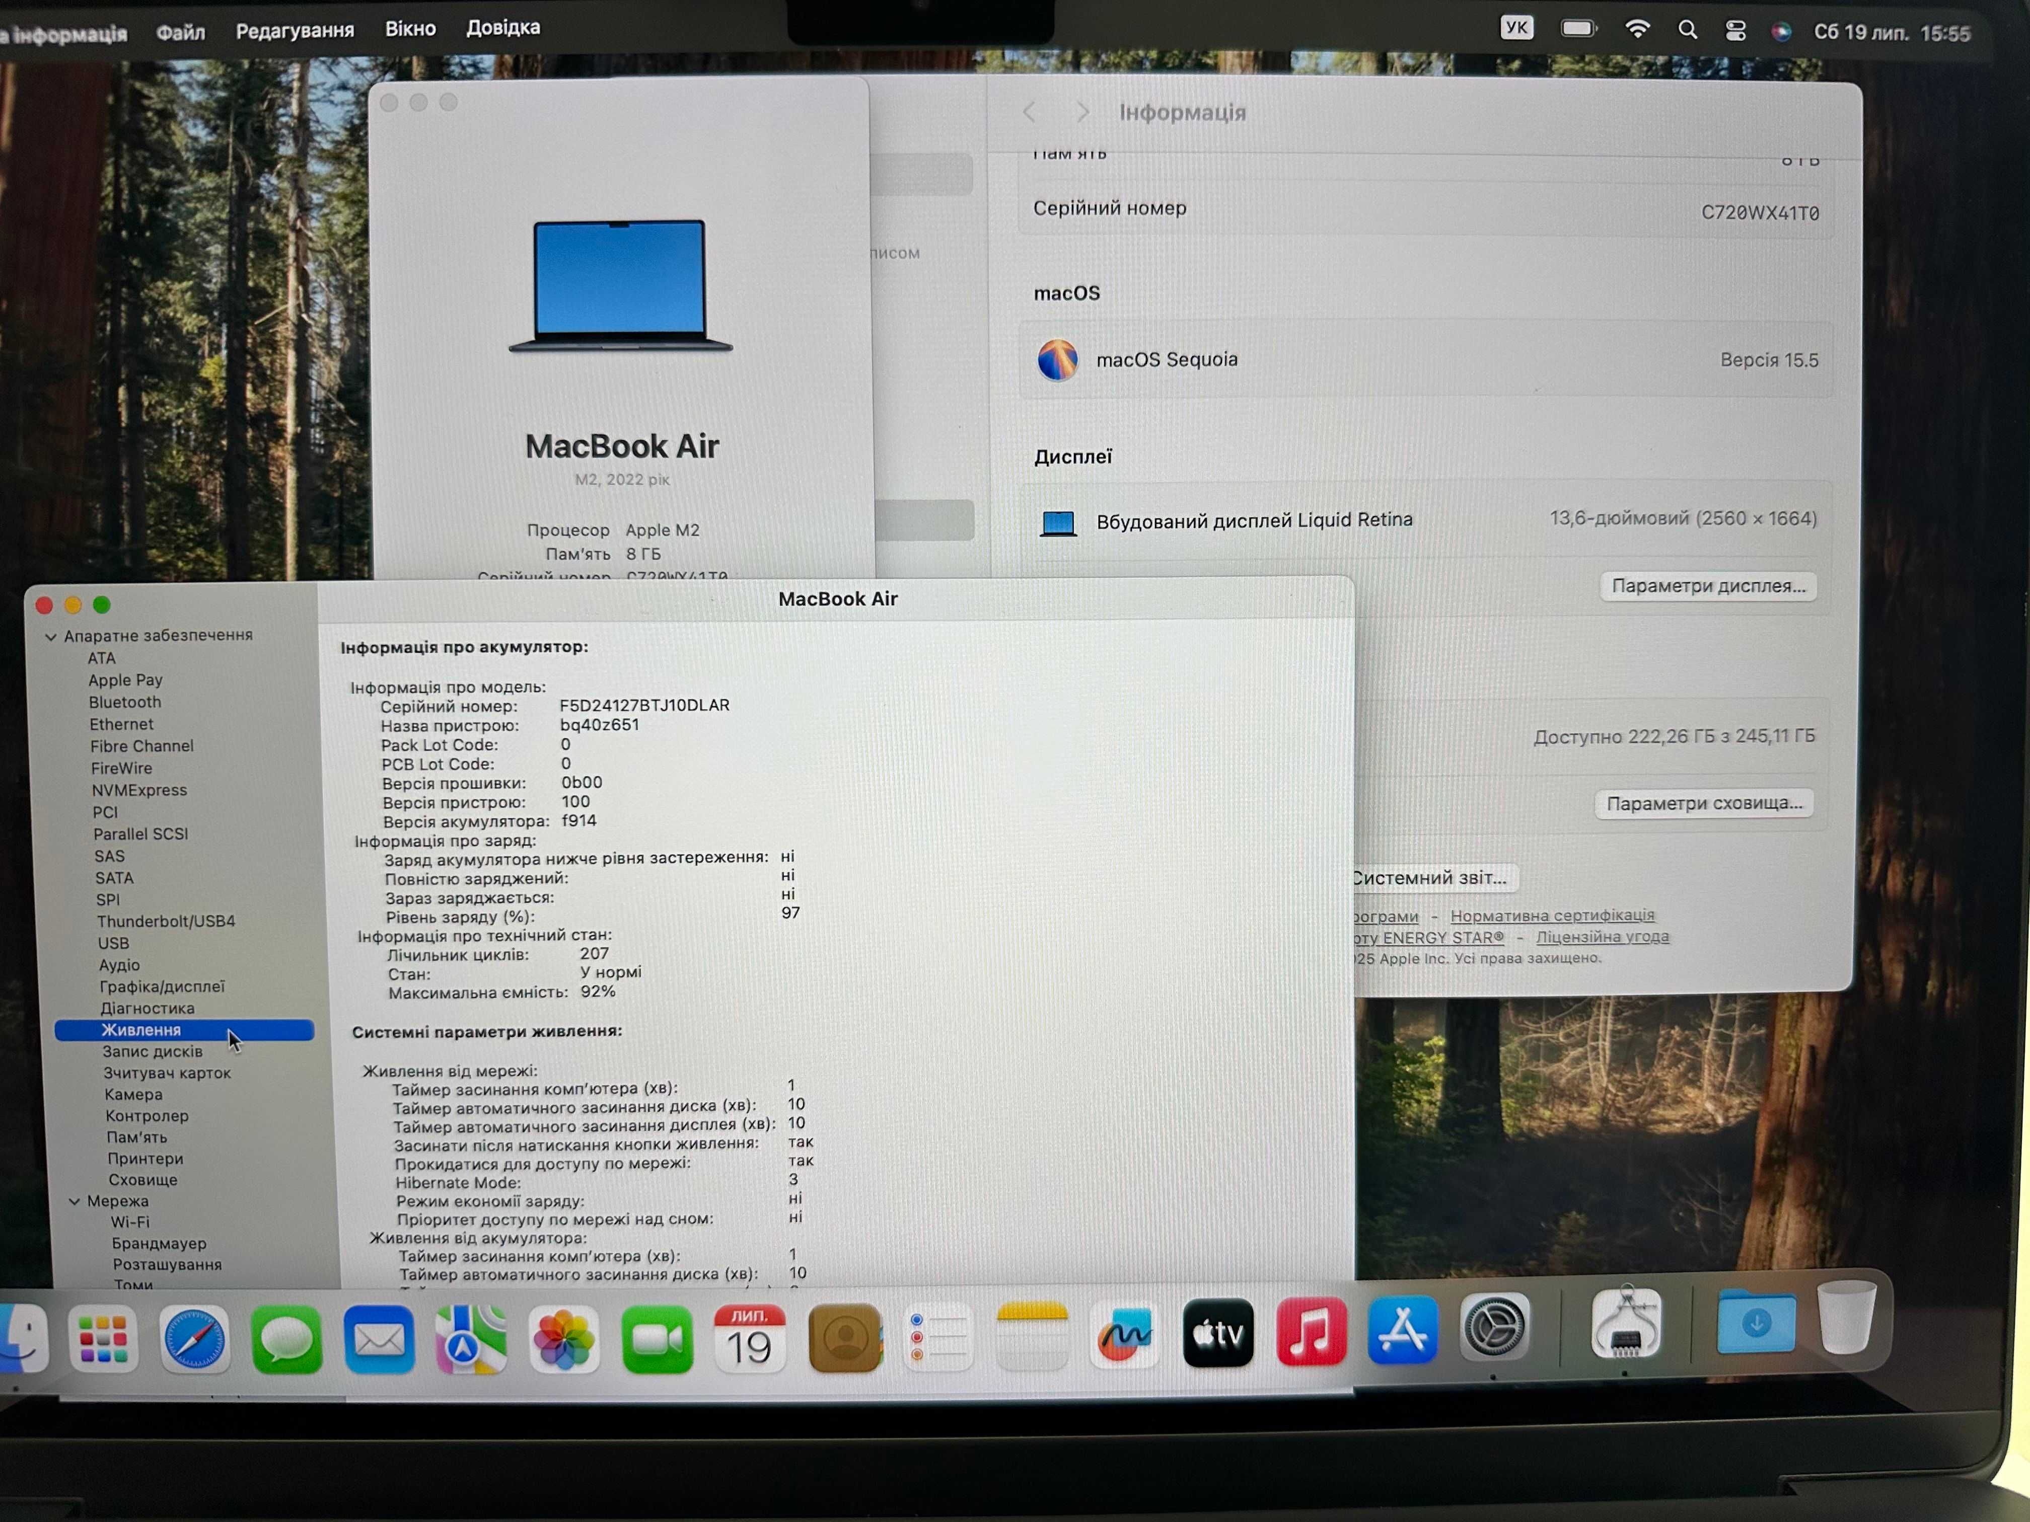Open Maps from the Dock

click(471, 1338)
